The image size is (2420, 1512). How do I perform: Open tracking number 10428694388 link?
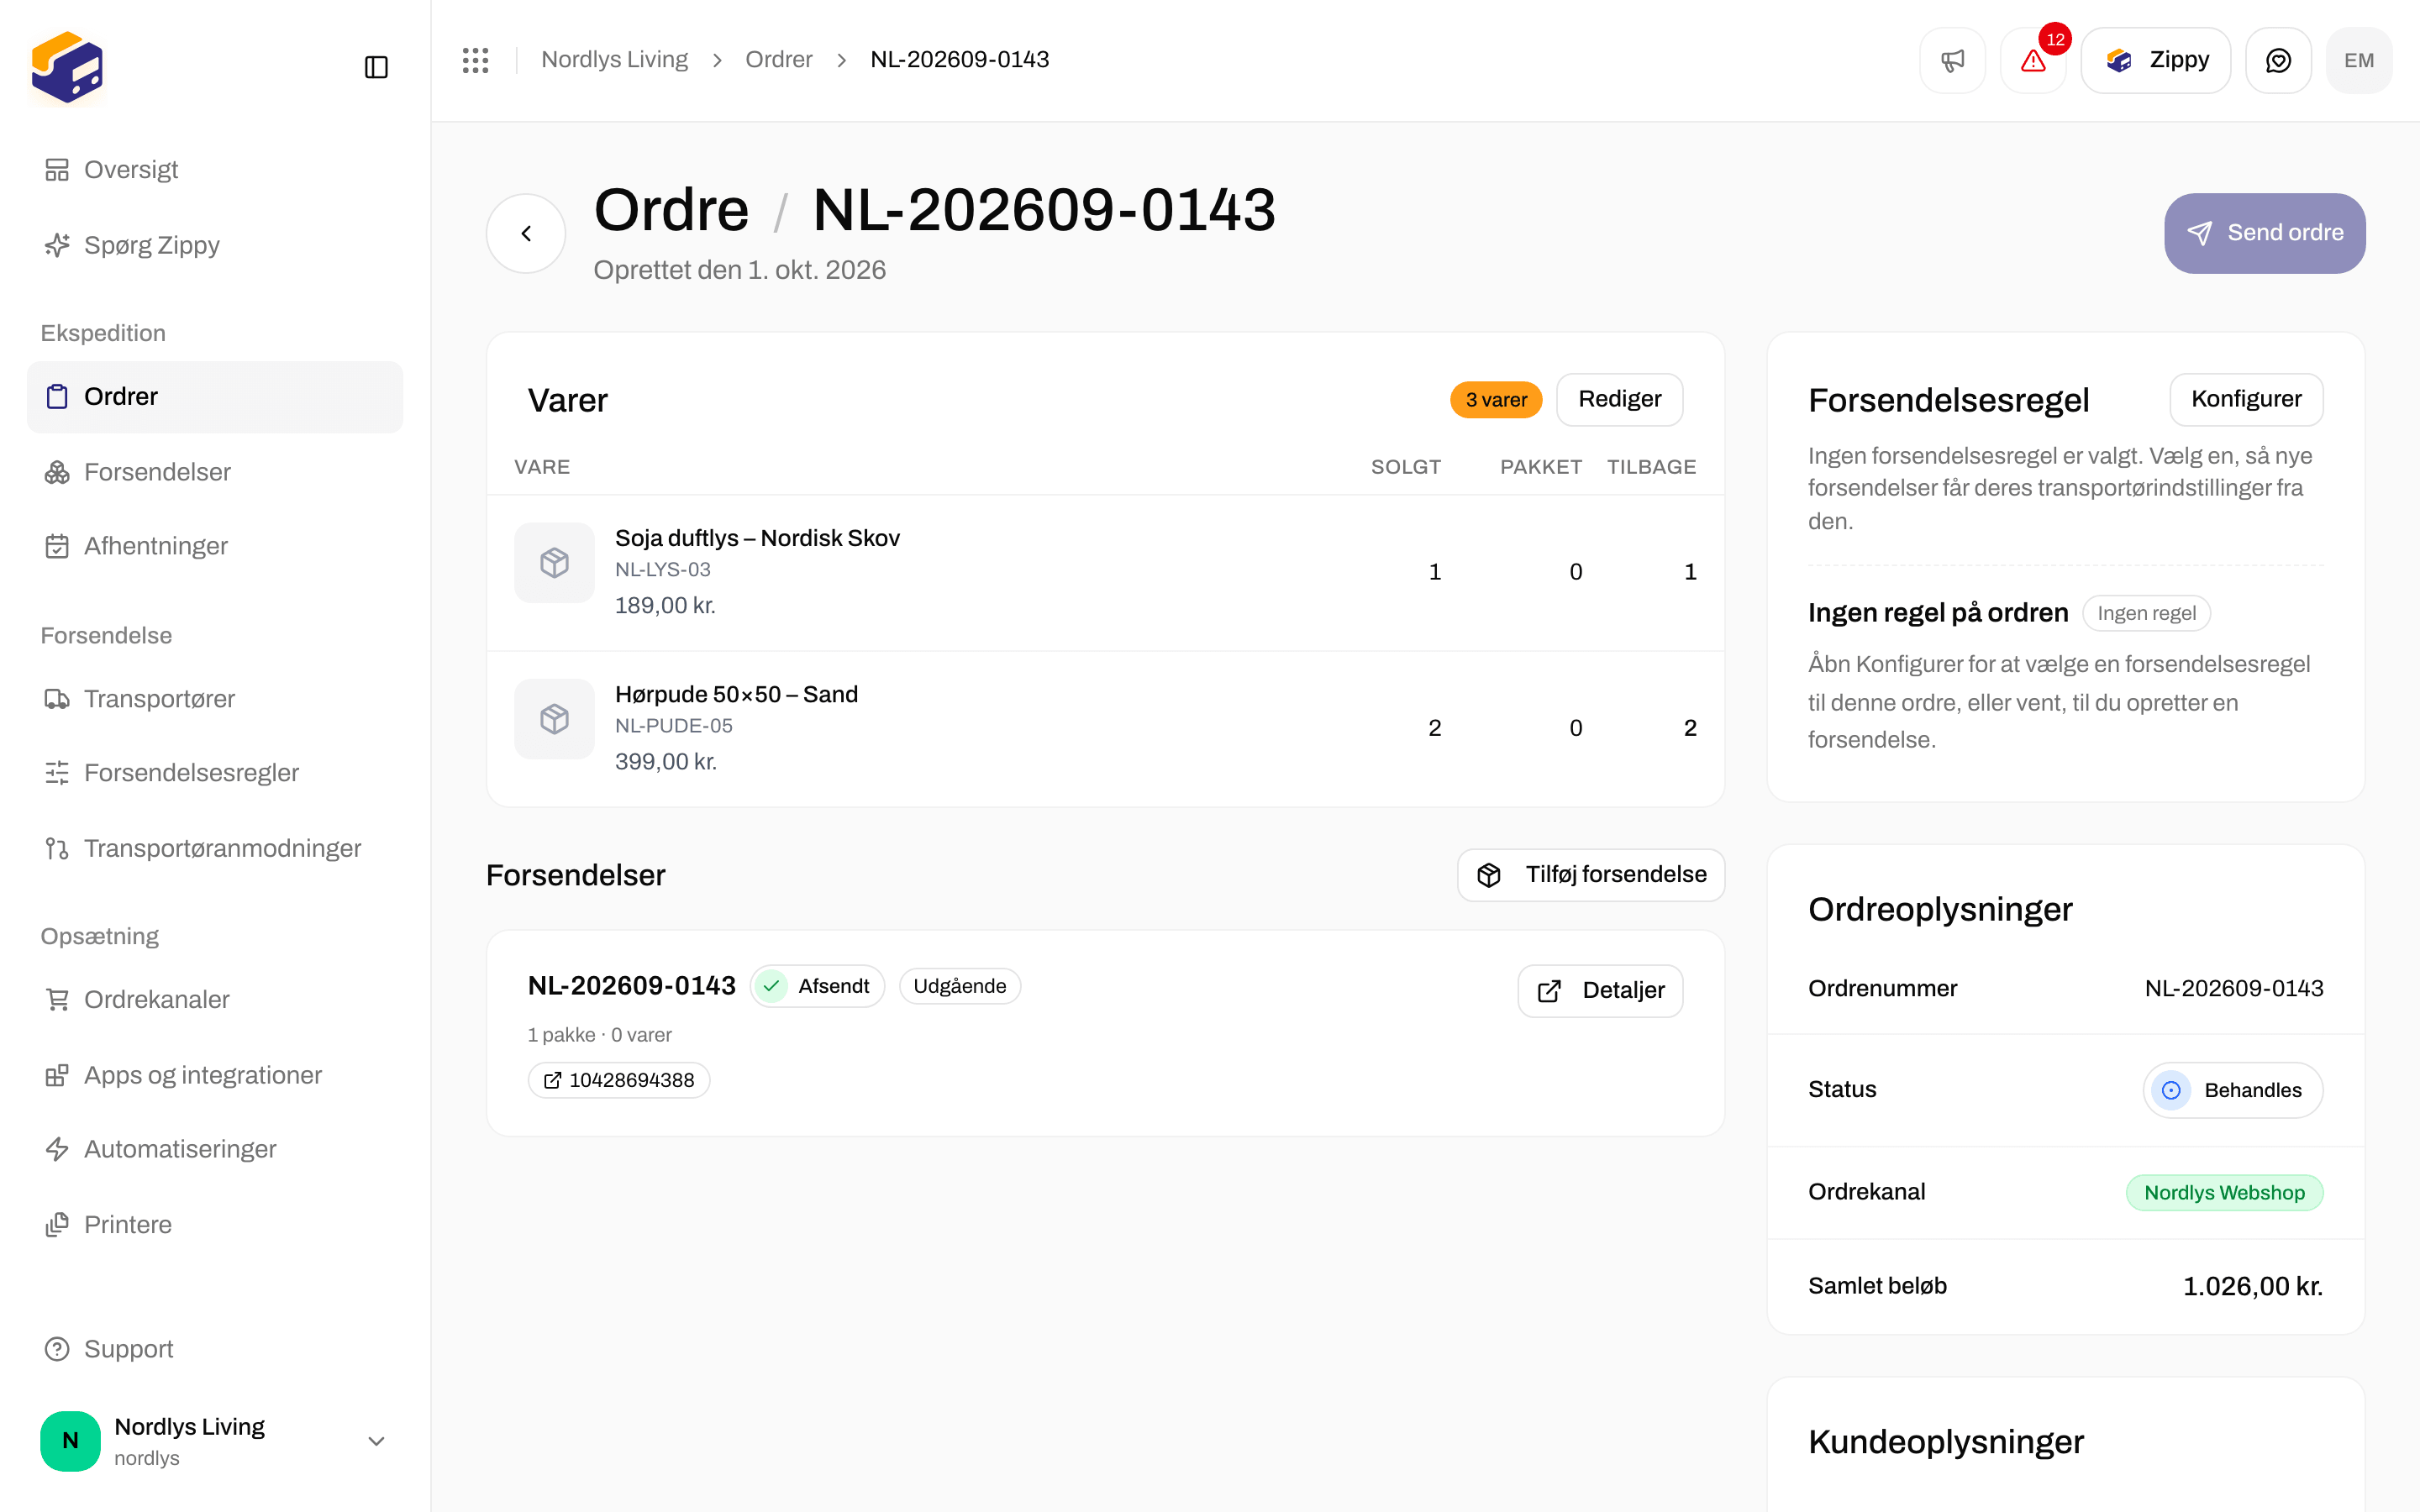point(619,1080)
